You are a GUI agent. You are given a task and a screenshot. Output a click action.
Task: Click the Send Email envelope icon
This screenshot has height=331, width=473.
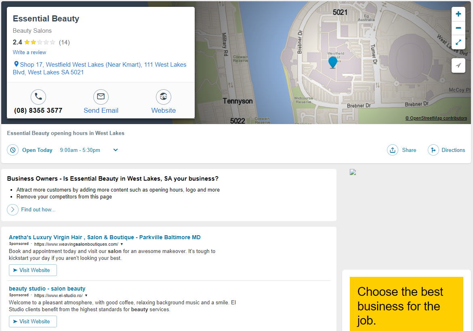click(101, 97)
